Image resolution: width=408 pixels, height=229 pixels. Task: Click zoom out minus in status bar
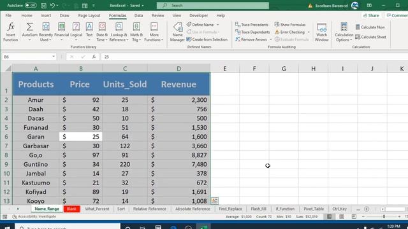click(x=363, y=216)
